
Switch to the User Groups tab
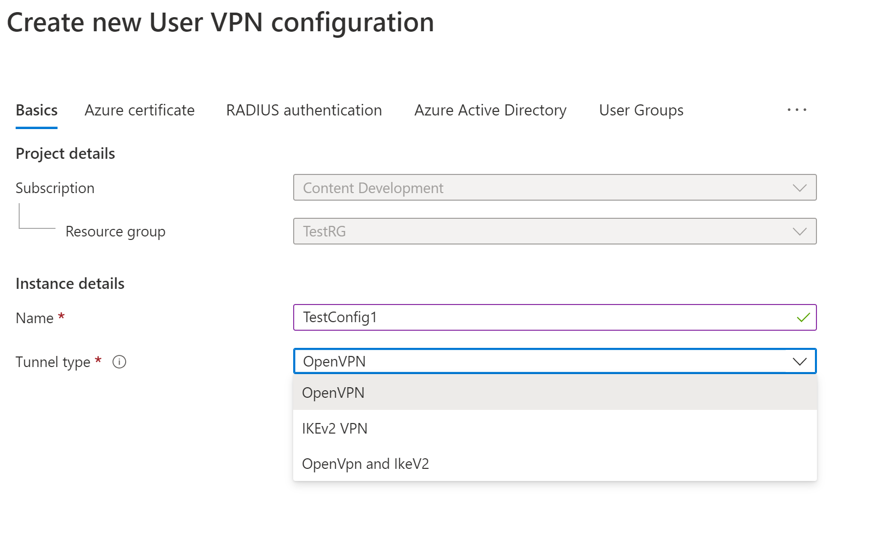641,110
